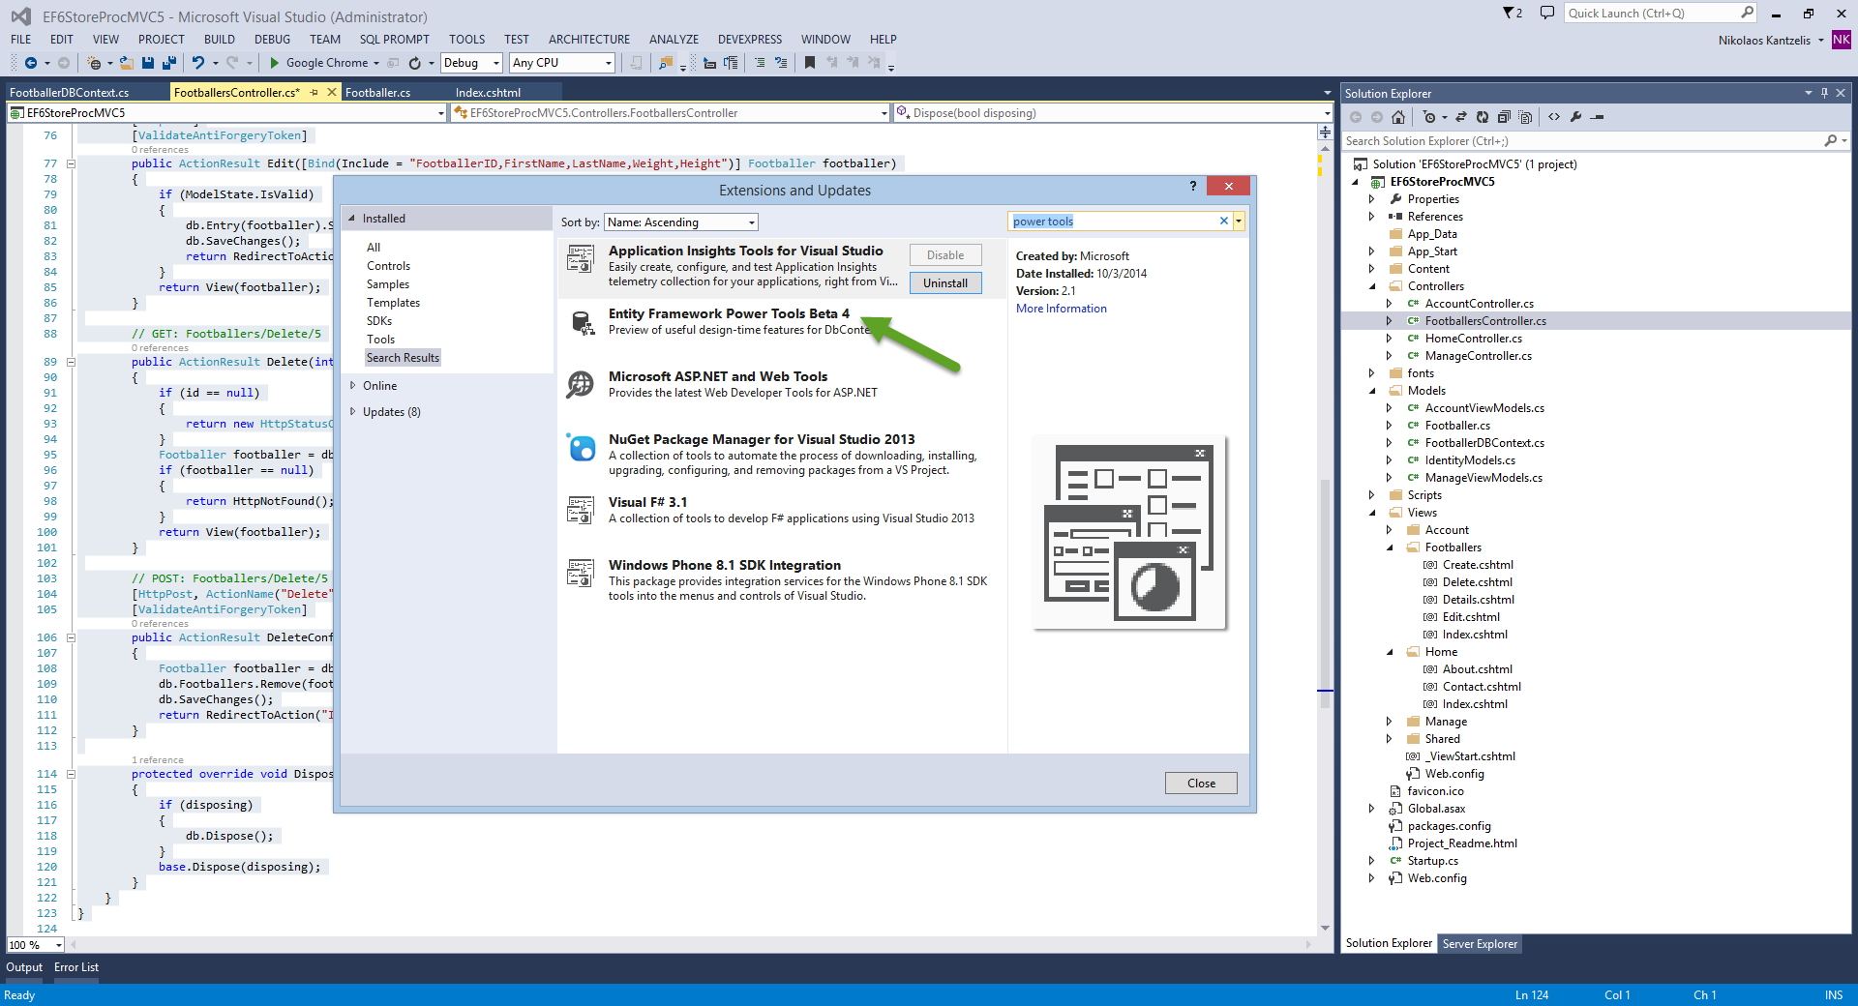Select Footballer.cs in the Models folder
The image size is (1858, 1006).
tap(1457, 426)
